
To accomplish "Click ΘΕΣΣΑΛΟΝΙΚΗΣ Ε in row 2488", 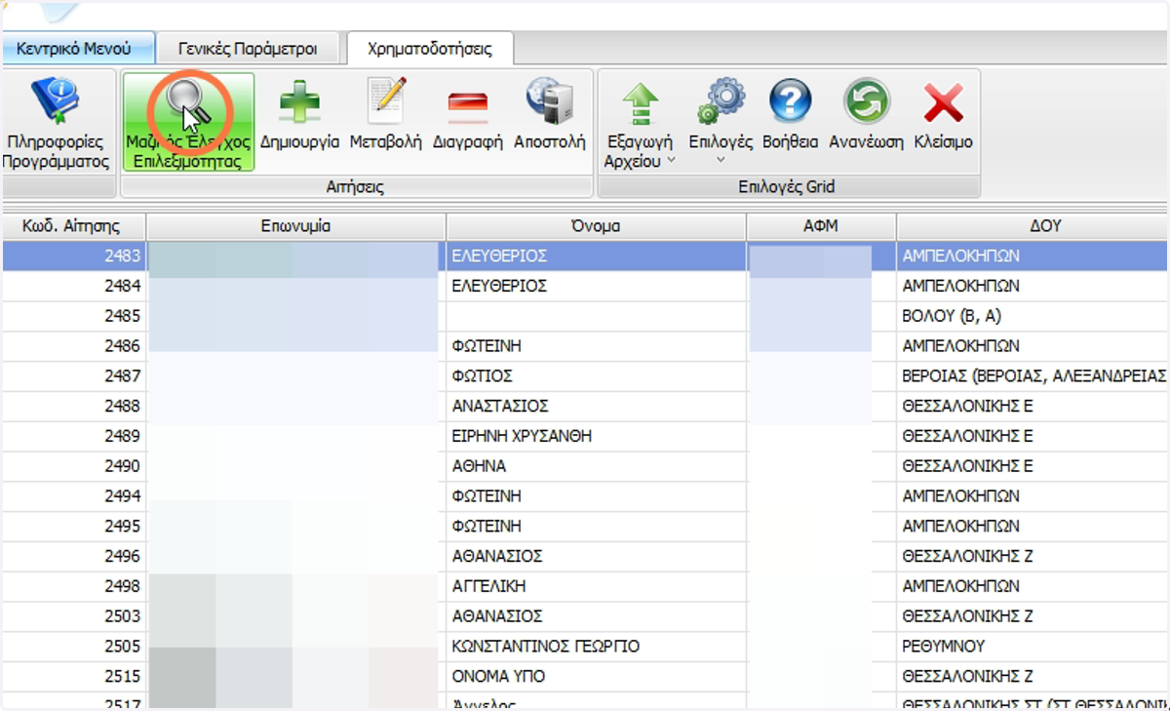I will pos(1033,407).
